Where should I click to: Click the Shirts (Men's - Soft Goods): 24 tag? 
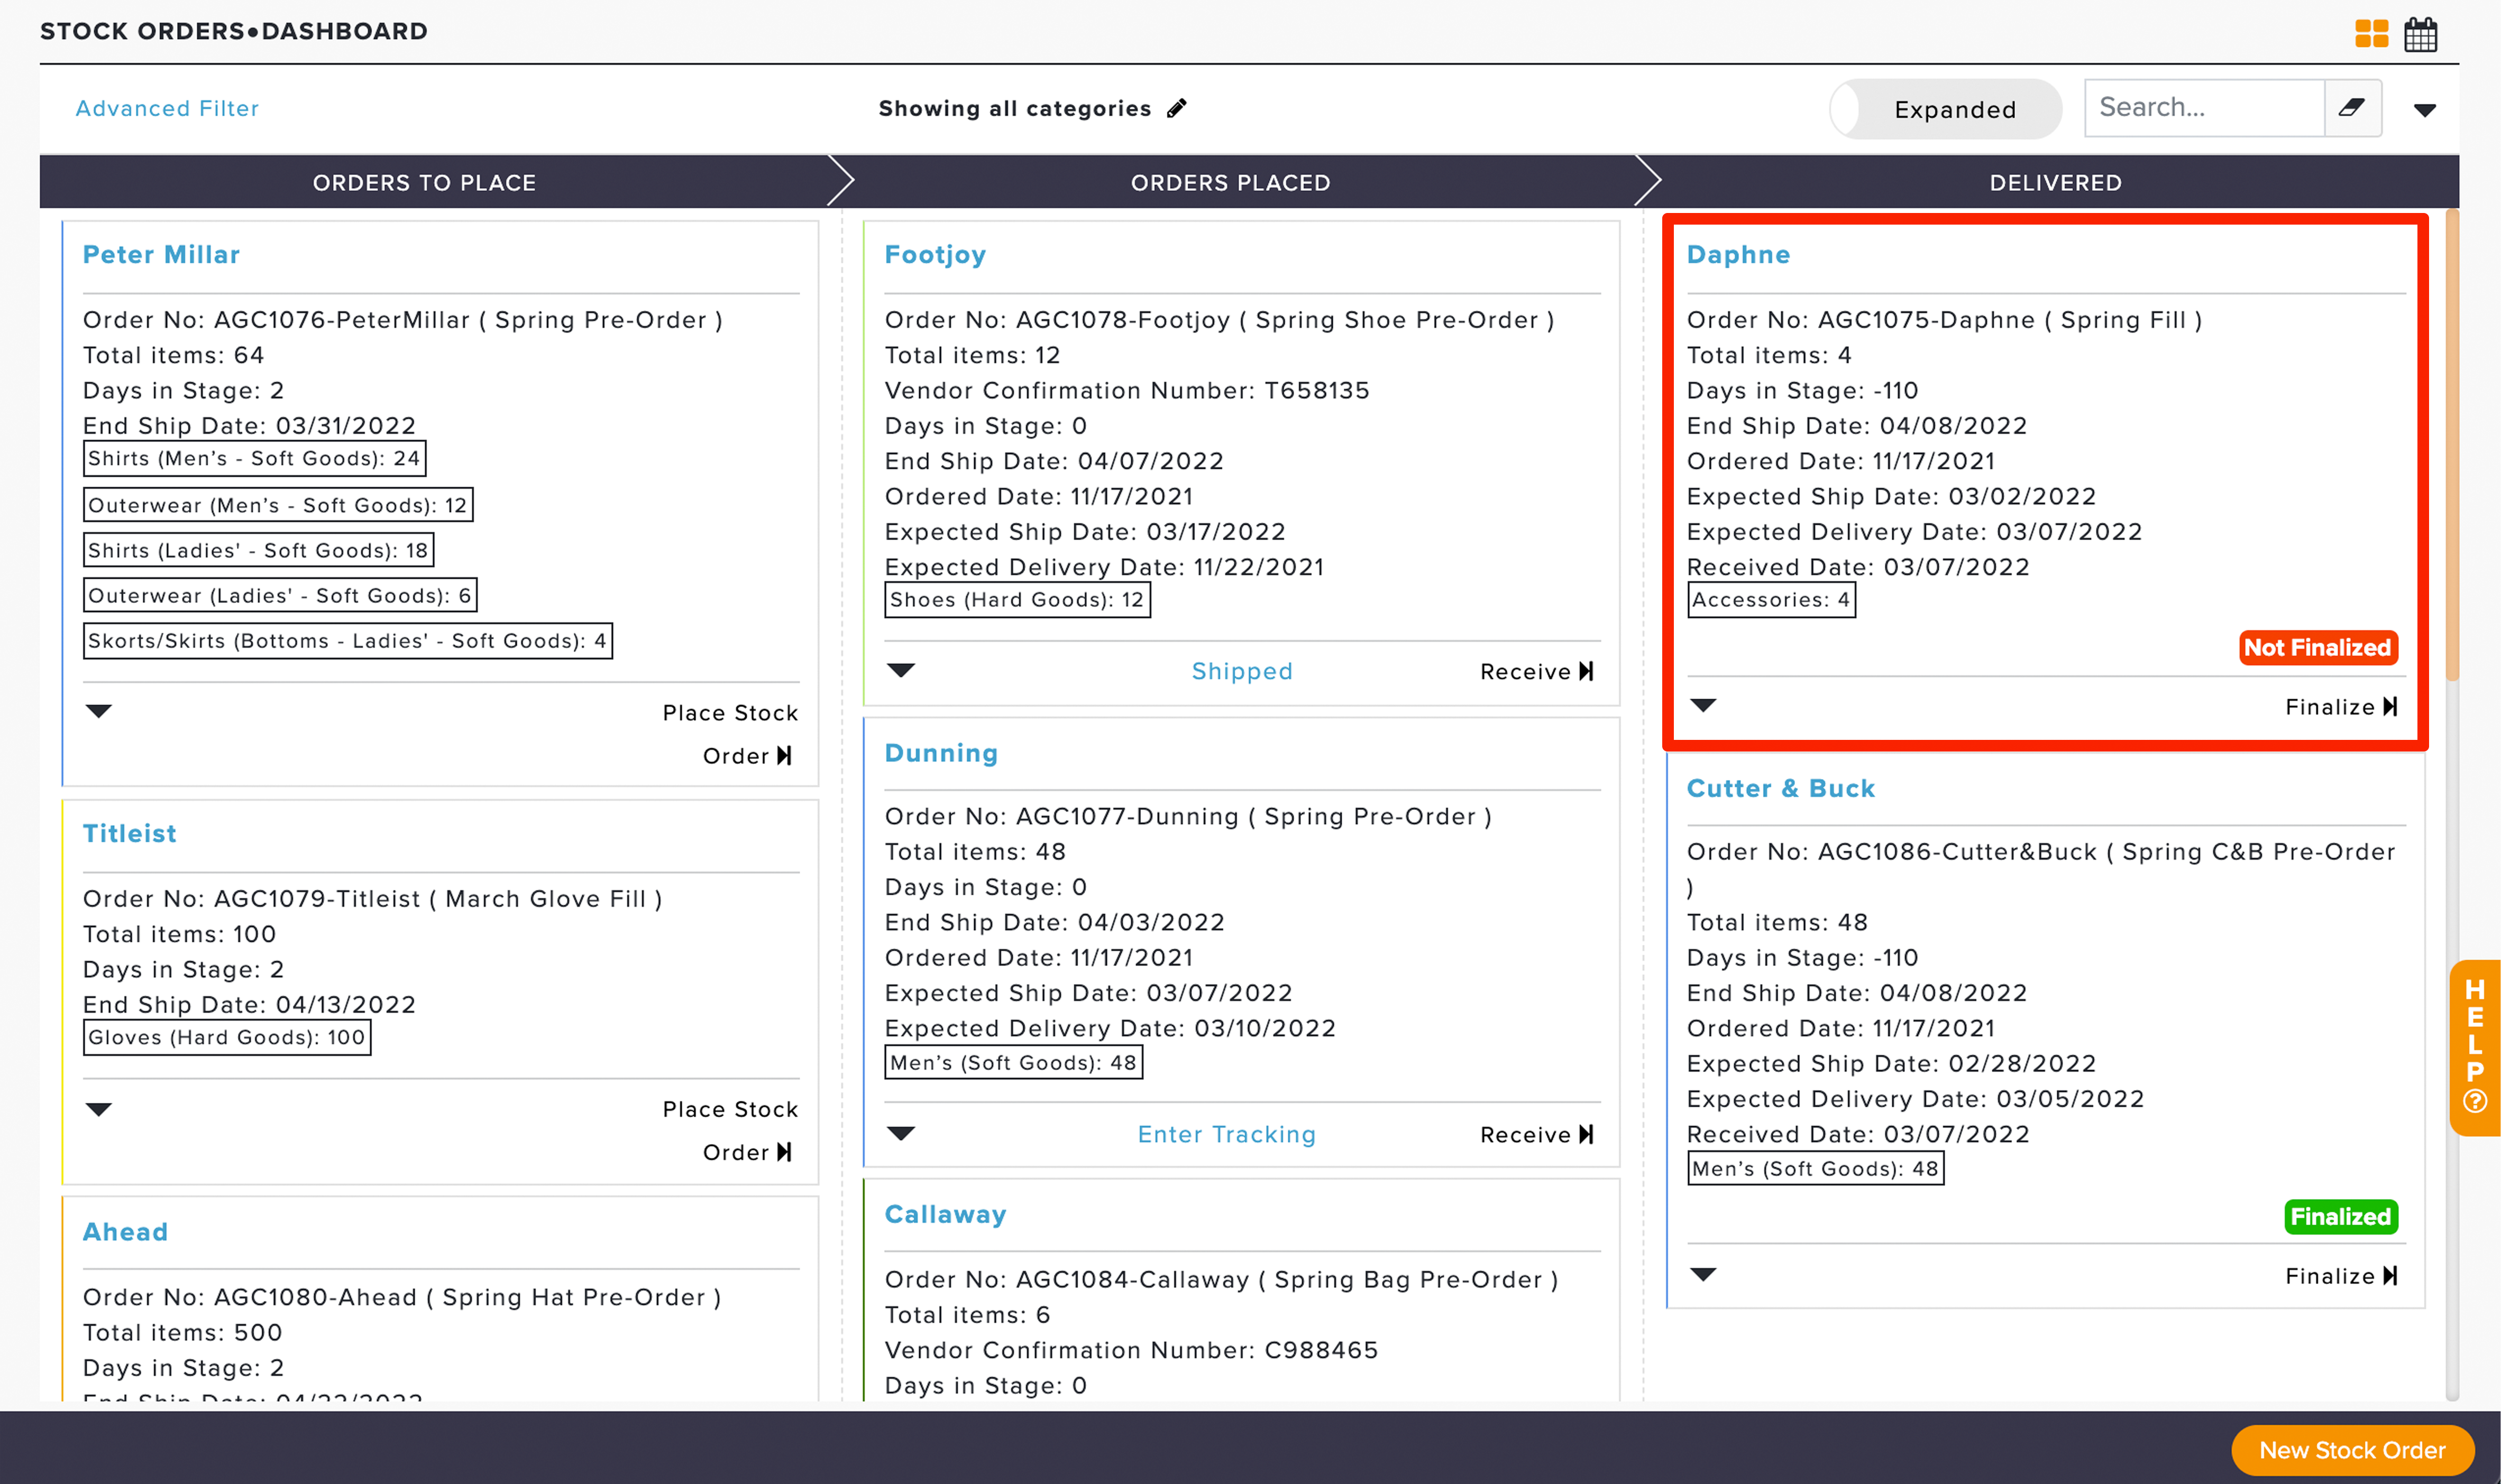(x=254, y=458)
